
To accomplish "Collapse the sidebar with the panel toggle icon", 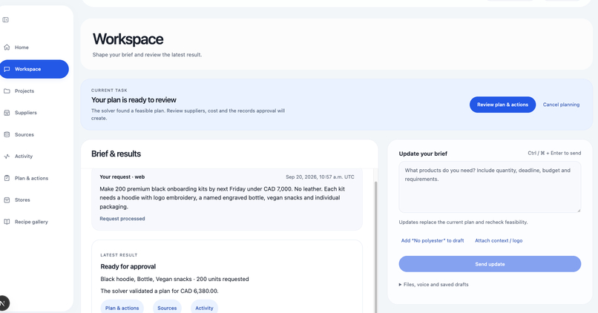I will (x=6, y=20).
